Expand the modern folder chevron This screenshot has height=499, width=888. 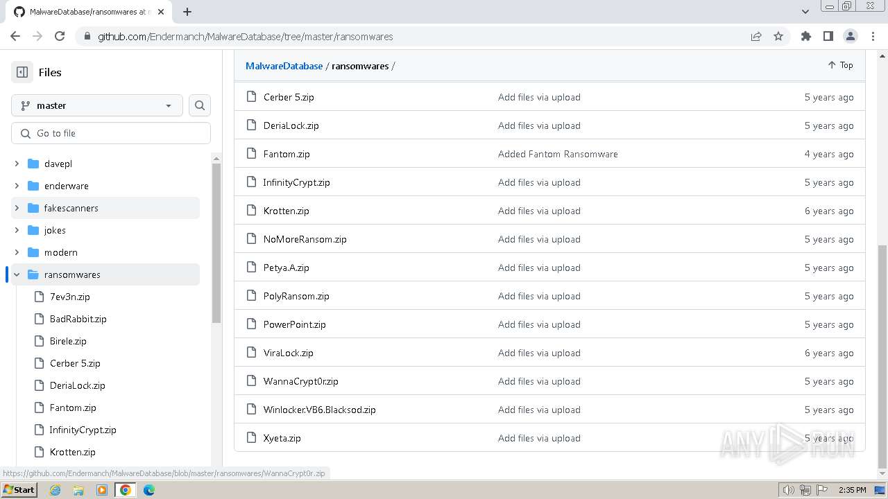[17, 252]
